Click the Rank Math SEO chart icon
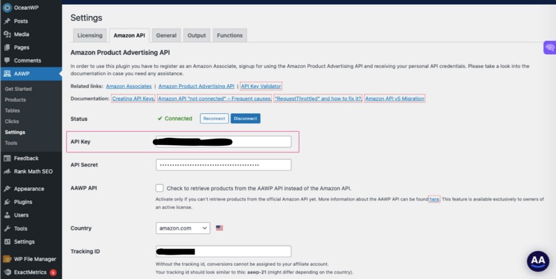 (x=7, y=171)
